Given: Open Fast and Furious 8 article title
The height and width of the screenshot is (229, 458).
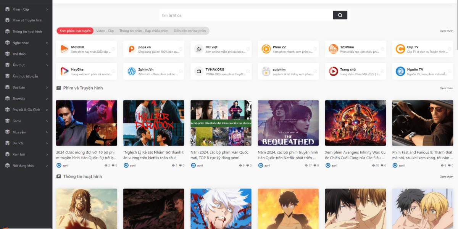Looking at the screenshot, I should coord(422,155).
